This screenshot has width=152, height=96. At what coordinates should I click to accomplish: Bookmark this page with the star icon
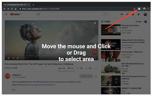pos(135,9)
